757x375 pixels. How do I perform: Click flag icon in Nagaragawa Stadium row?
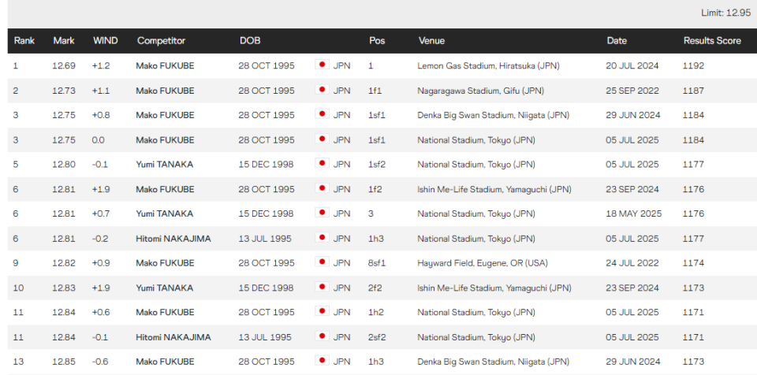322,90
